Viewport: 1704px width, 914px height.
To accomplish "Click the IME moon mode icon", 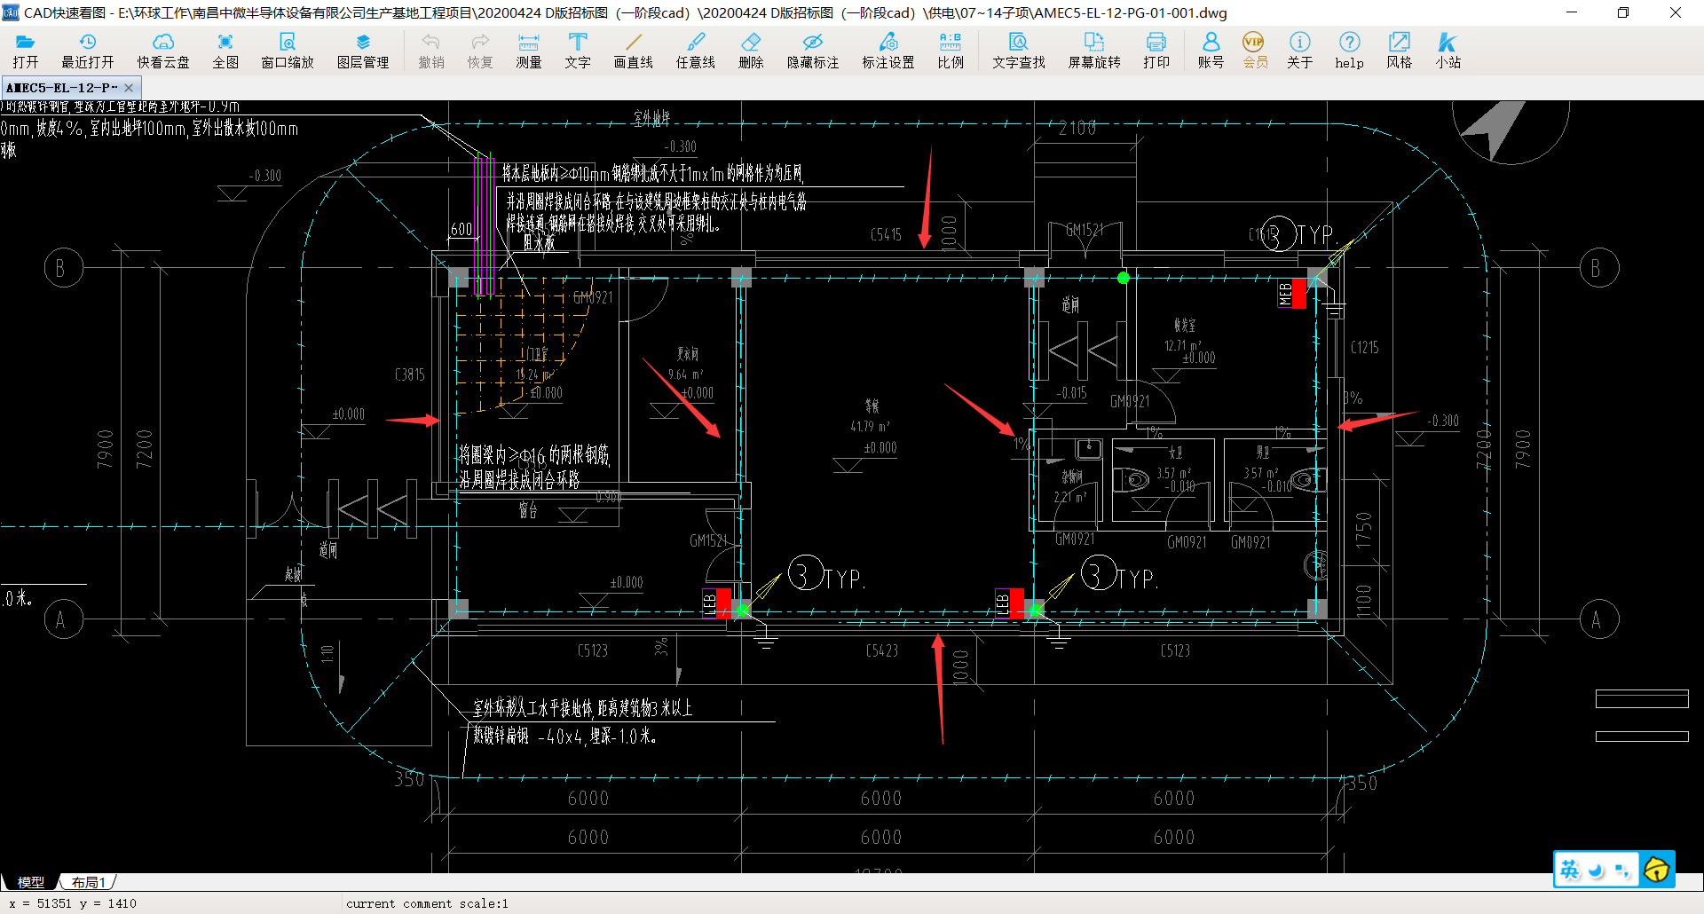I will 1597,871.
